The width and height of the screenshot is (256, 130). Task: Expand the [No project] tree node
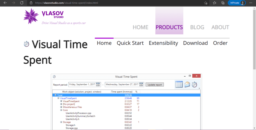tap(61, 104)
